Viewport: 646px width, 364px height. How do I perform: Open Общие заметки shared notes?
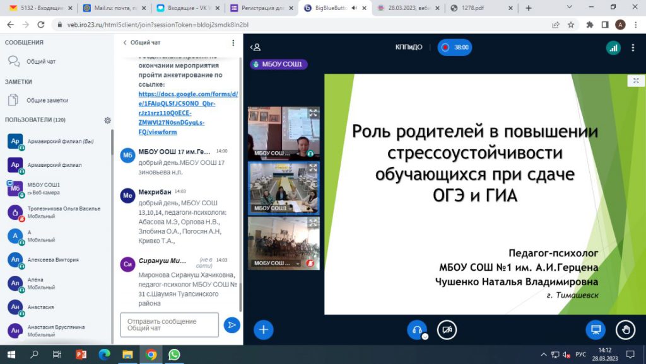47,100
